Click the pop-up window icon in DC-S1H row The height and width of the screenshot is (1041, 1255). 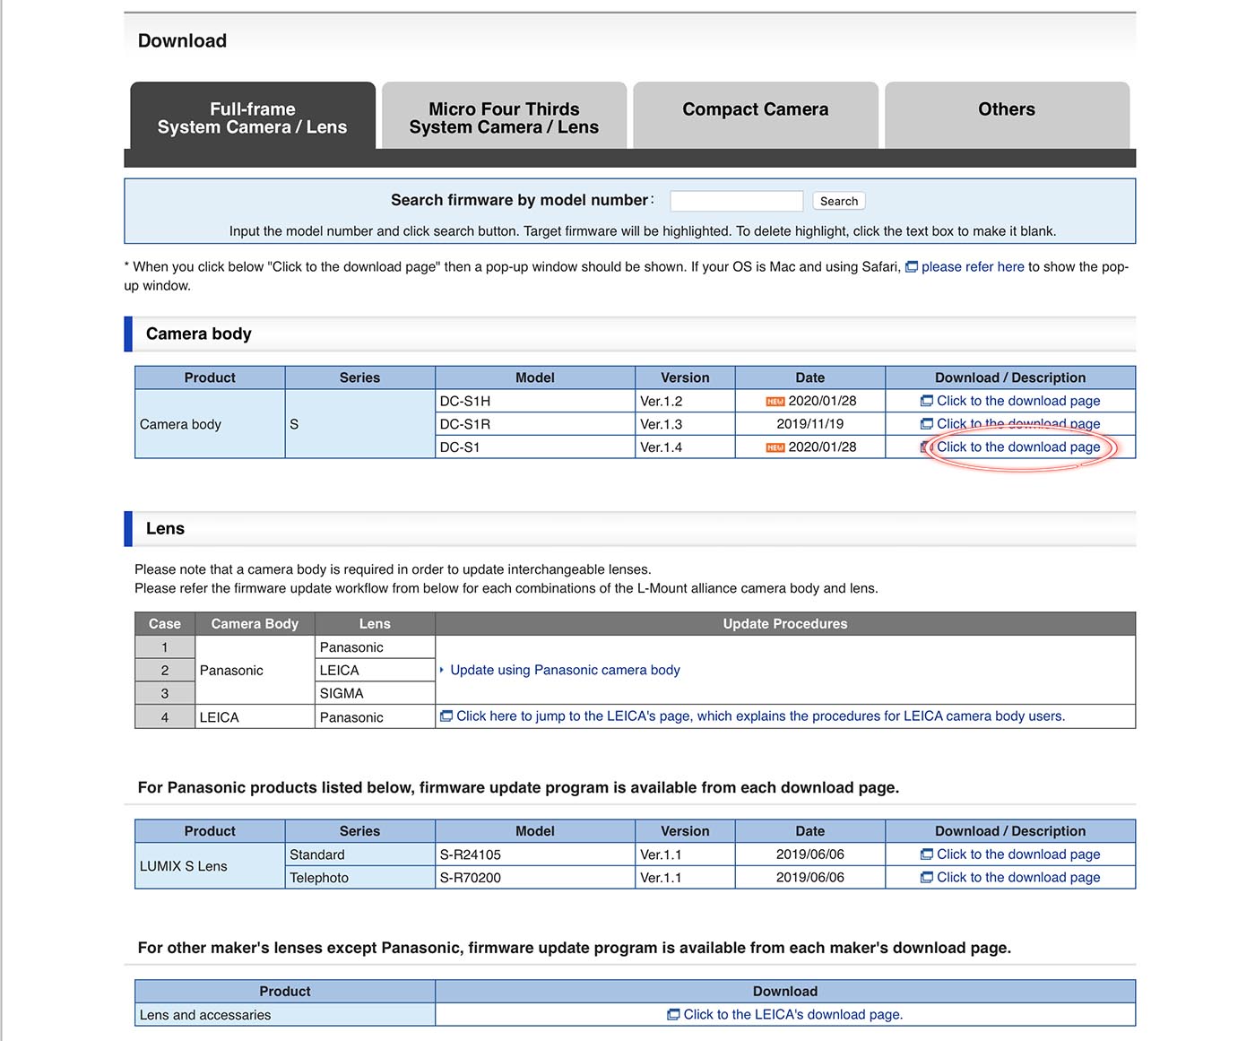click(x=927, y=401)
